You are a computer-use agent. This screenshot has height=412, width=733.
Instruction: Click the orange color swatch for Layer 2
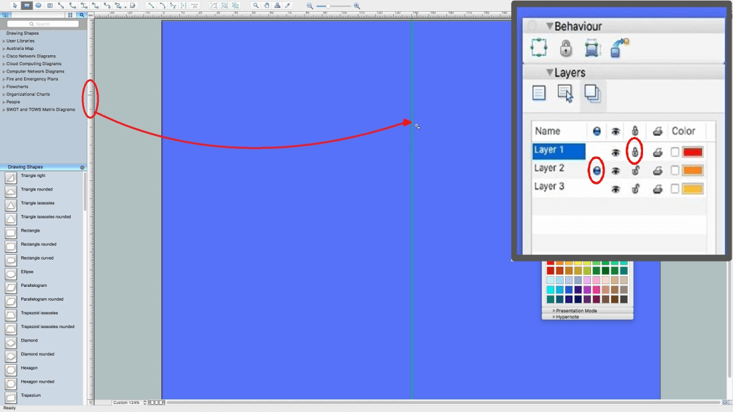coord(693,170)
